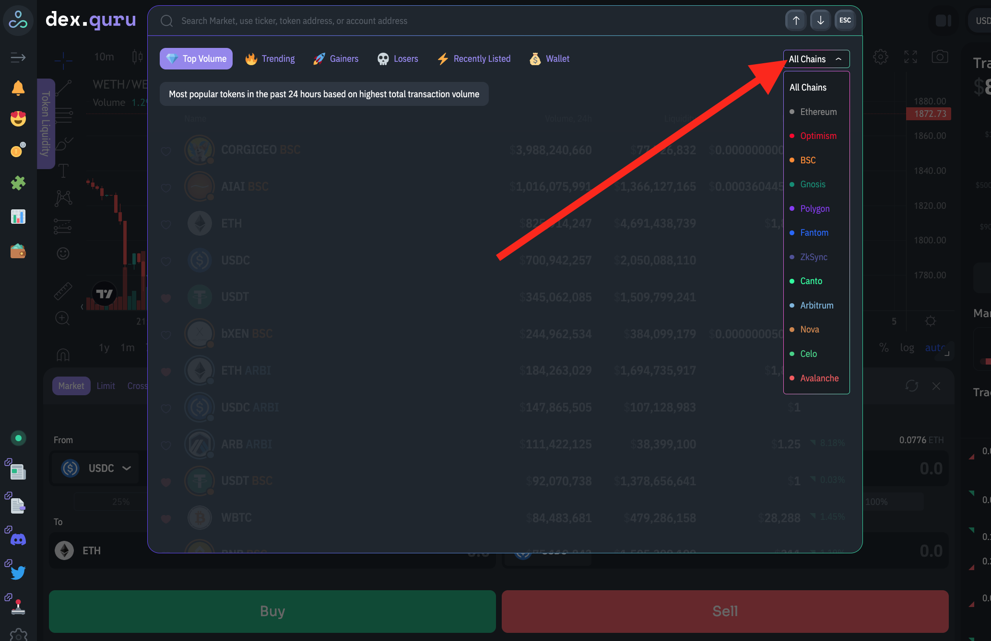This screenshot has width=991, height=641.
Task: Open the wallet icon in left sidebar
Action: tap(18, 251)
